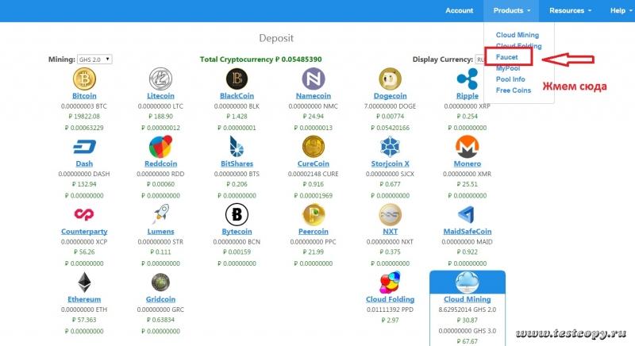Click the Litecoin silver coin icon
The image size is (635, 346).
click(160, 79)
